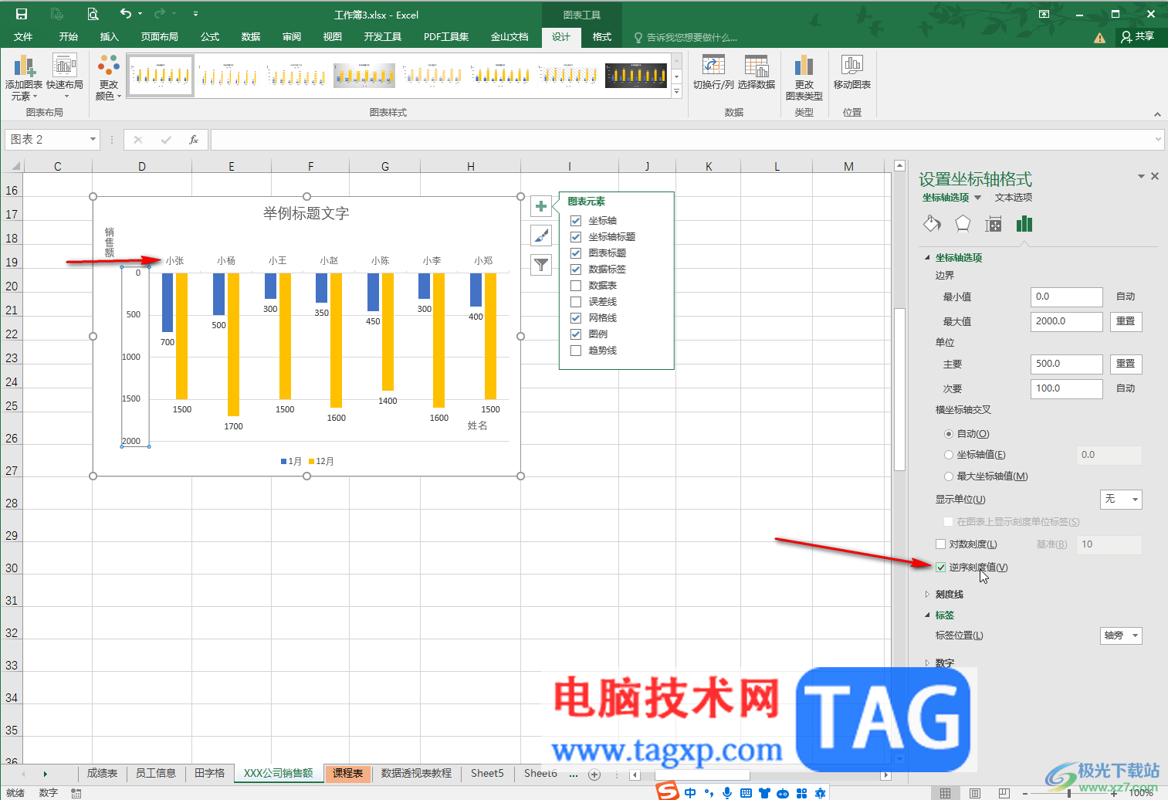Open the 文件 menu tab
This screenshot has height=800, width=1168.
tap(23, 37)
